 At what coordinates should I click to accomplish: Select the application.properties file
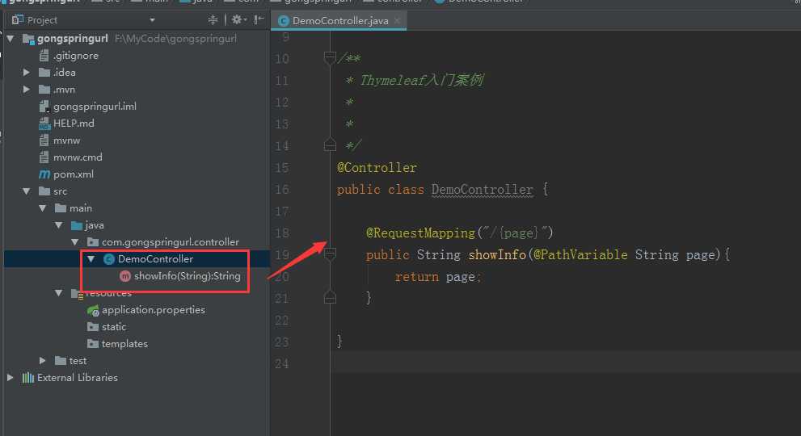point(154,310)
